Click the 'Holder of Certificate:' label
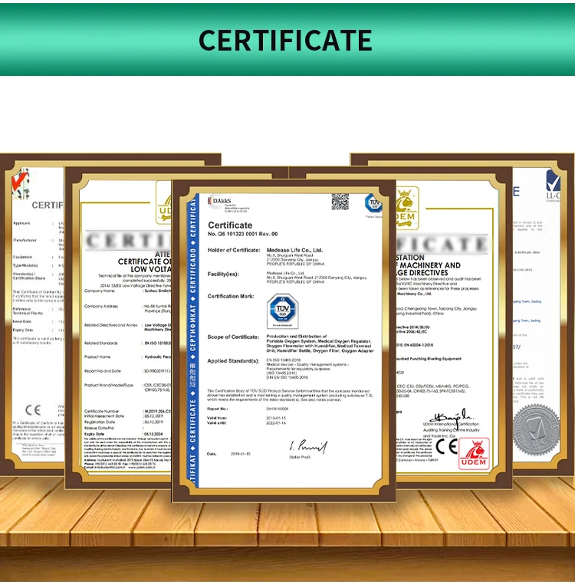Viewport: 575px width, 585px height. point(234,250)
